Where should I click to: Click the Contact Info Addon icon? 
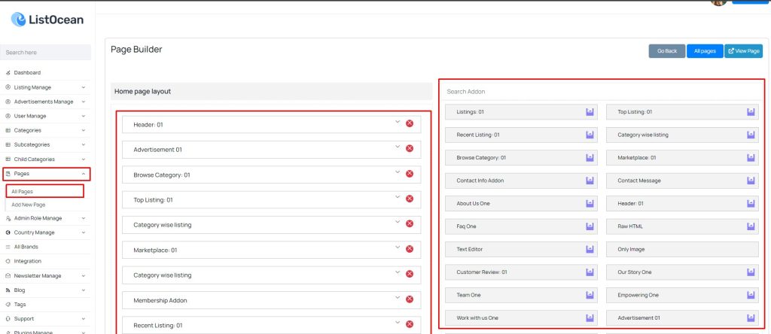click(590, 181)
